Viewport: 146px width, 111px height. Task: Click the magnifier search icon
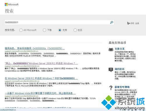click(x=112, y=22)
